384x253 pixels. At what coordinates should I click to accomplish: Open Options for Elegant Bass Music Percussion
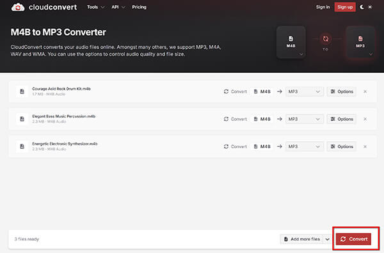coord(342,119)
